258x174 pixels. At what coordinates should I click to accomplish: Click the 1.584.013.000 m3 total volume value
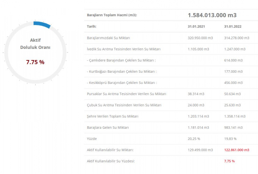(x=212, y=15)
